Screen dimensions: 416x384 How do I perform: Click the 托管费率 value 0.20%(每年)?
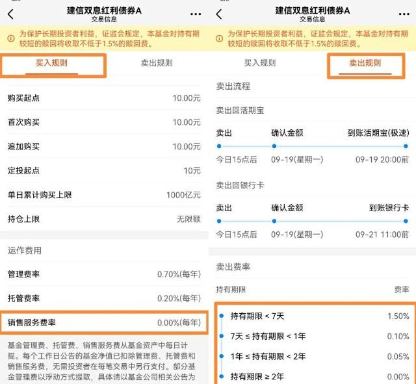click(179, 298)
